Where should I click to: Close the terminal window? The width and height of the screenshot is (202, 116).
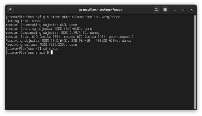[192, 10]
